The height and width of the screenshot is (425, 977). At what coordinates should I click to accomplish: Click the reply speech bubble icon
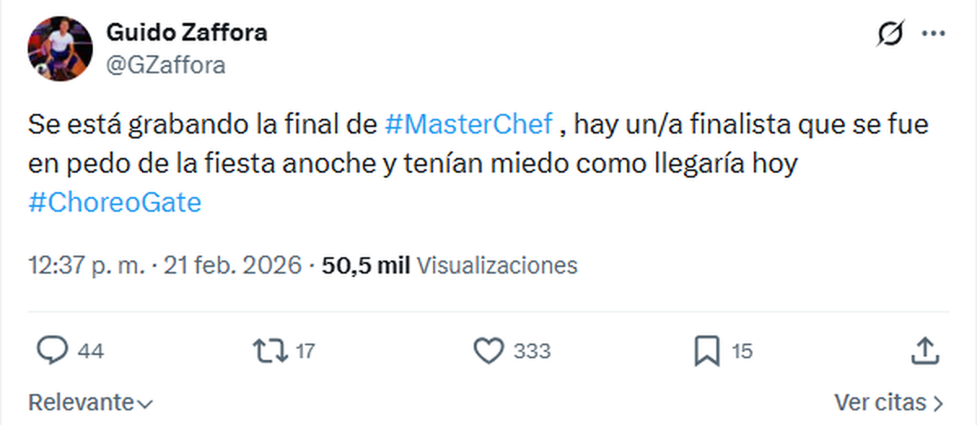(x=52, y=351)
